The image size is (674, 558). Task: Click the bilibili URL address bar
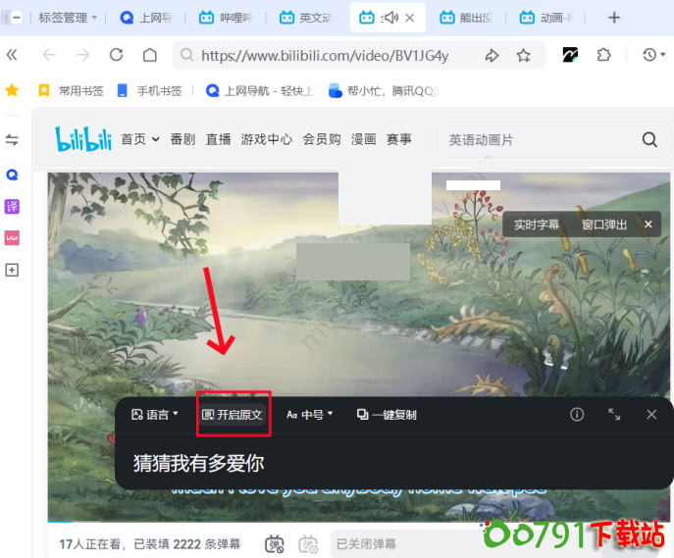point(325,56)
